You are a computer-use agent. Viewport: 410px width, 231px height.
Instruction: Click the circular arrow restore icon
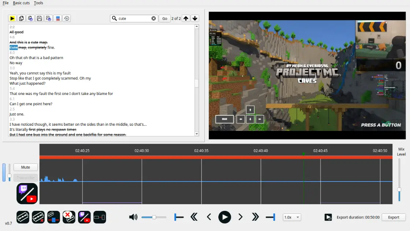[67, 18]
